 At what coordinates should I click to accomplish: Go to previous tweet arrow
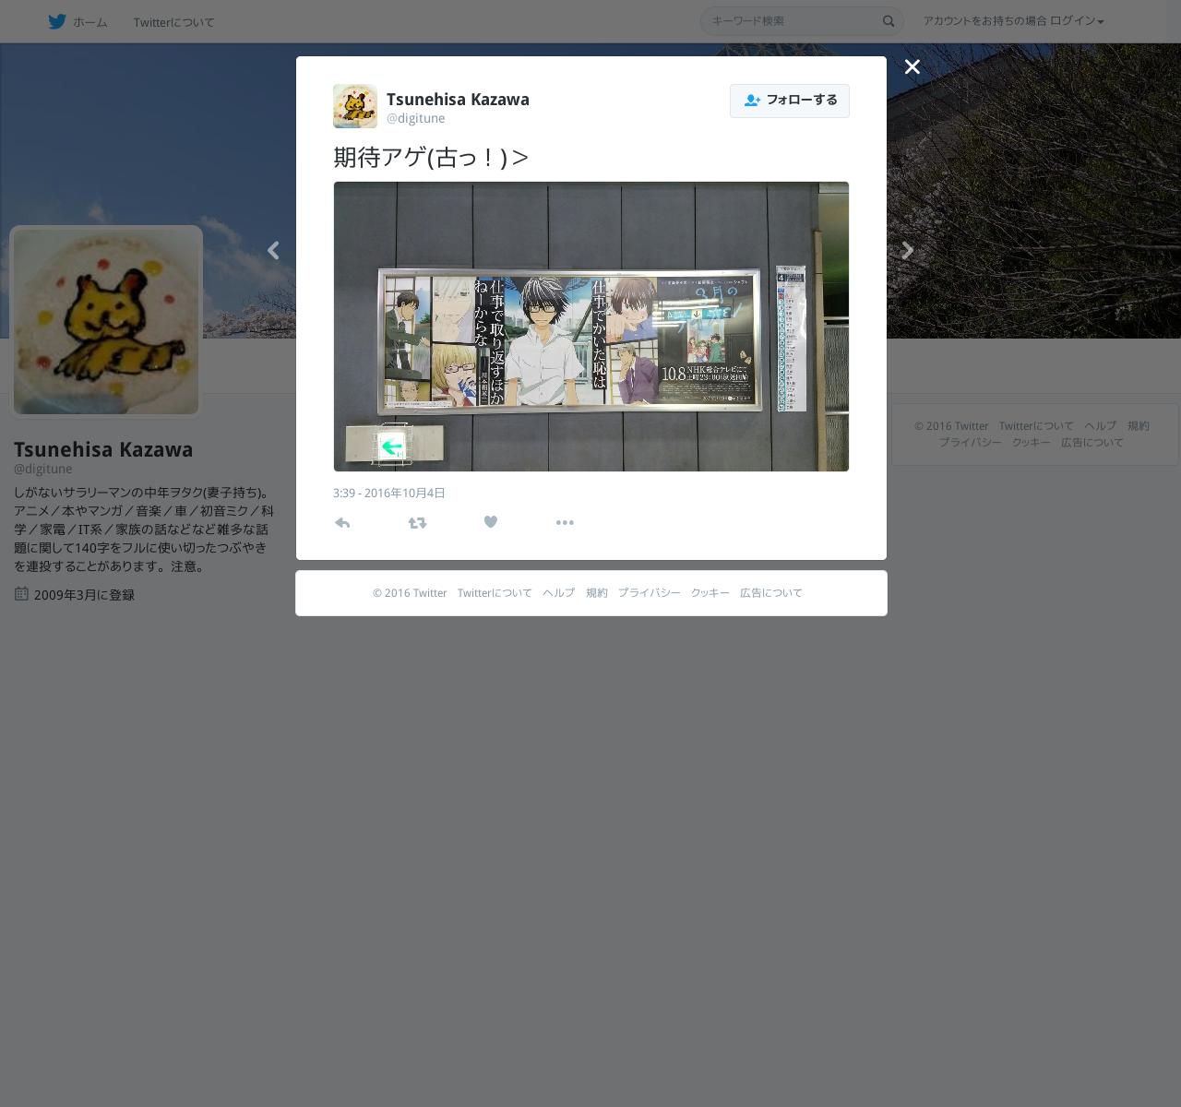pyautogui.click(x=273, y=250)
